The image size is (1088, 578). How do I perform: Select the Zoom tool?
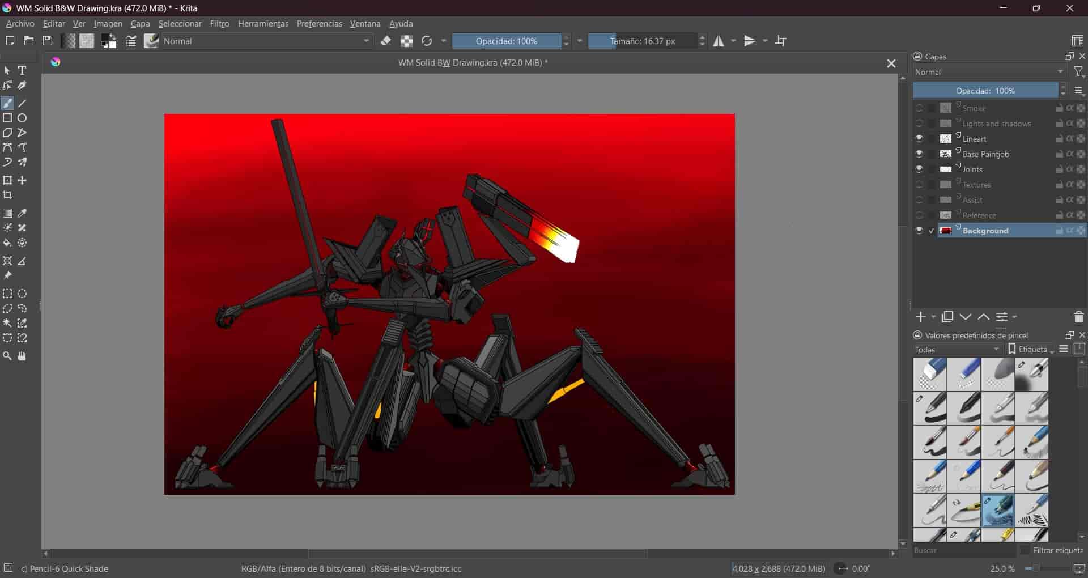tap(7, 356)
